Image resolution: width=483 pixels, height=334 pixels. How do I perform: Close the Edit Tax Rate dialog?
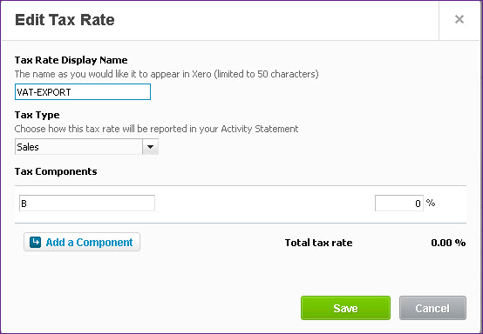pyautogui.click(x=459, y=19)
